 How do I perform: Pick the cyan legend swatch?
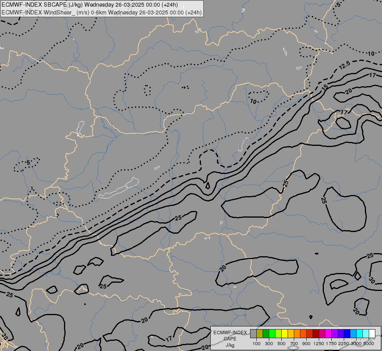(x=359, y=333)
